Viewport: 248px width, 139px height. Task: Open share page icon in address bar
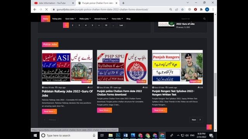(177, 9)
